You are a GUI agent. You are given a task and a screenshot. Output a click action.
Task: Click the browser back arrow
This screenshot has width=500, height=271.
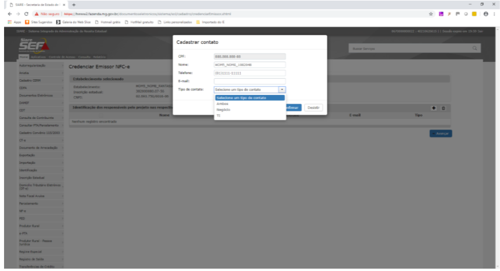[5, 13]
